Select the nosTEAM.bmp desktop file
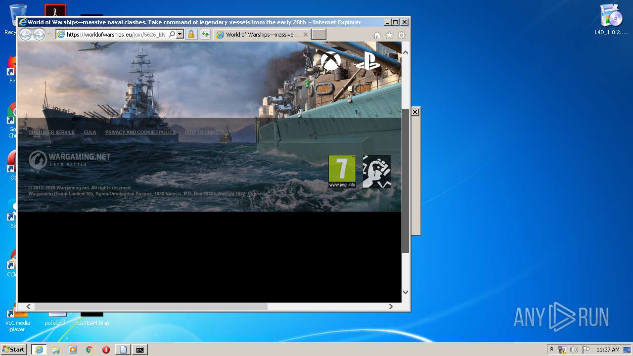633x356 pixels. 92,318
